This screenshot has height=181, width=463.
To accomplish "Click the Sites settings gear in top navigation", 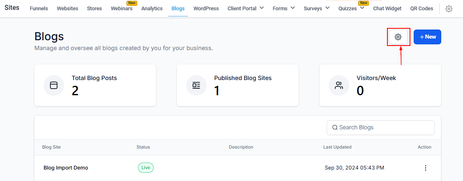I will [449, 9].
